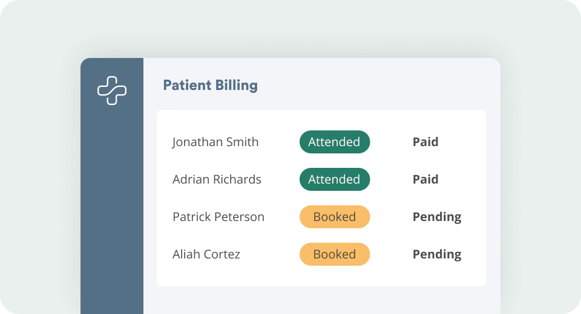This screenshot has height=314, width=581.
Task: Select the Patient Billing heading
Action: (211, 85)
